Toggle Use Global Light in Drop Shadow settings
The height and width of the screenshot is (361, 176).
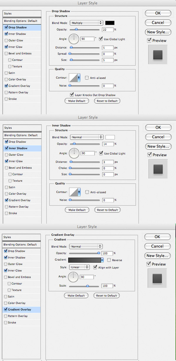[x=101, y=39]
